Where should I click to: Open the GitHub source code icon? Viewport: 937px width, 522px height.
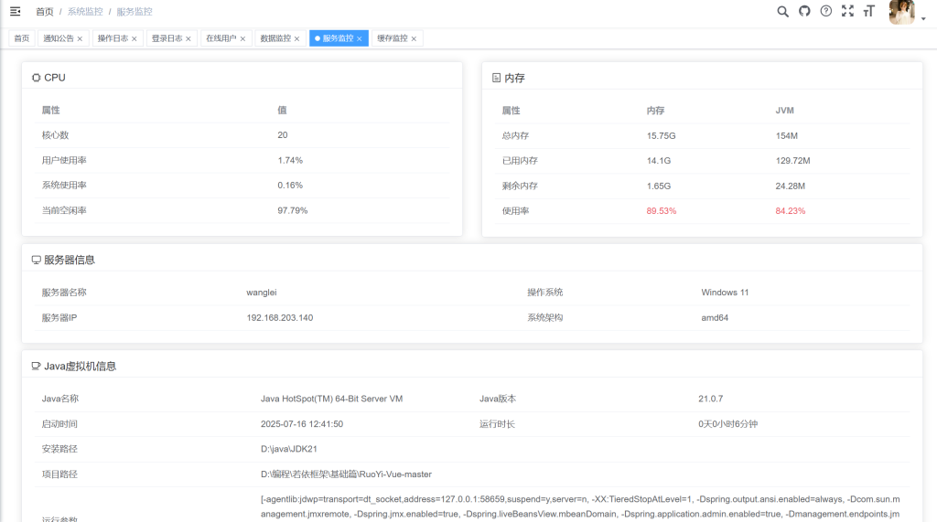coord(804,11)
